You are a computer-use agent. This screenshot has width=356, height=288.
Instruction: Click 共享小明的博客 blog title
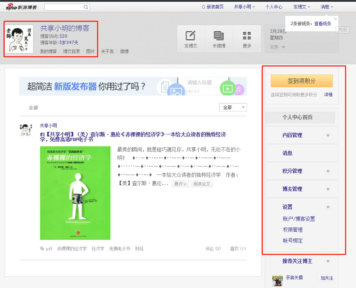pos(65,28)
